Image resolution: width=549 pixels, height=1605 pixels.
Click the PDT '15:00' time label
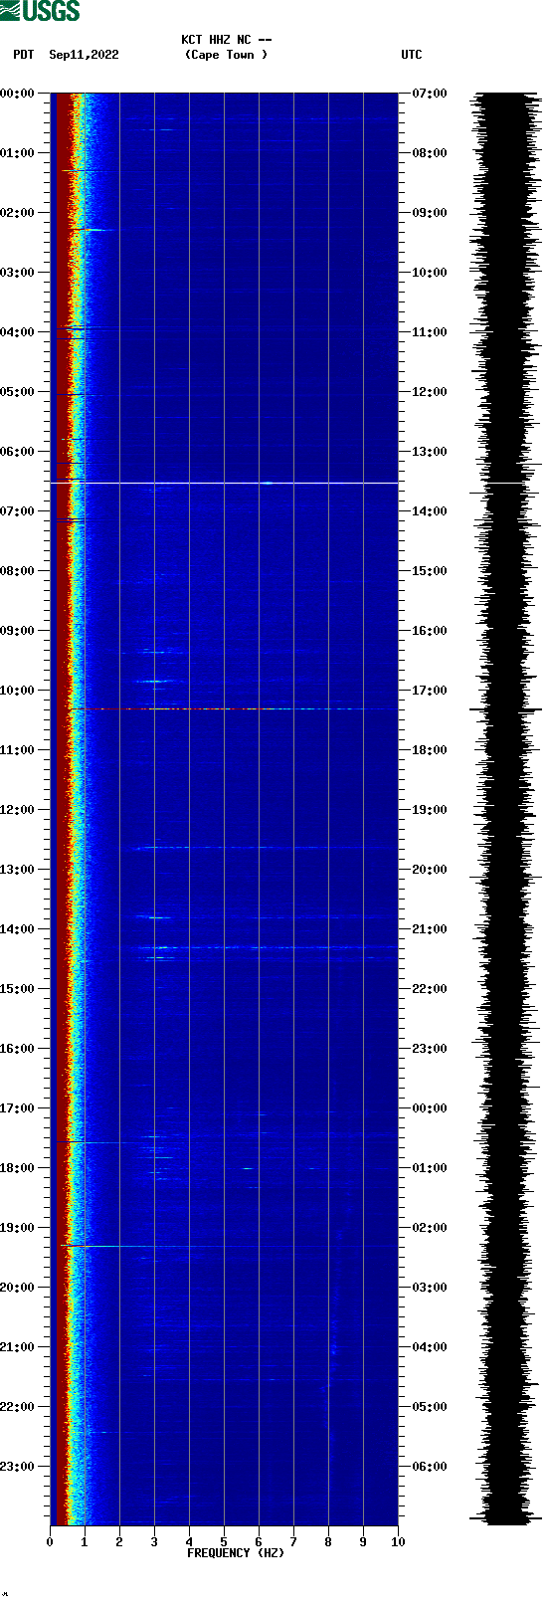[x=18, y=989]
